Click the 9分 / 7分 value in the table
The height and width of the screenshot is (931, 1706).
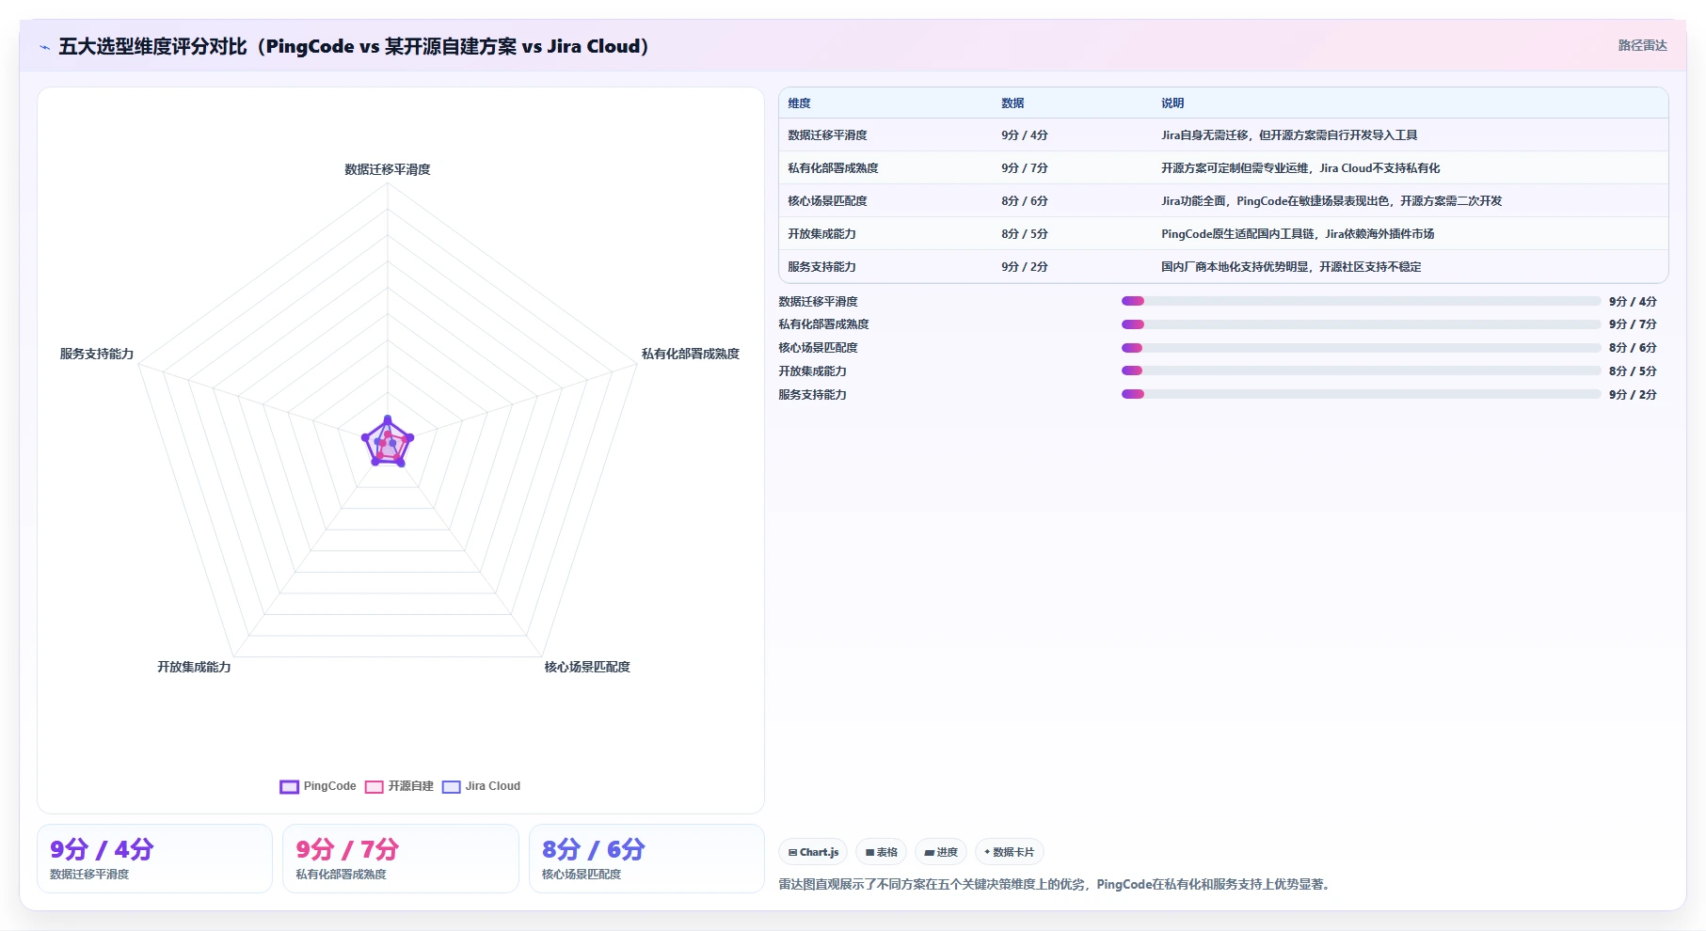pos(1025,168)
